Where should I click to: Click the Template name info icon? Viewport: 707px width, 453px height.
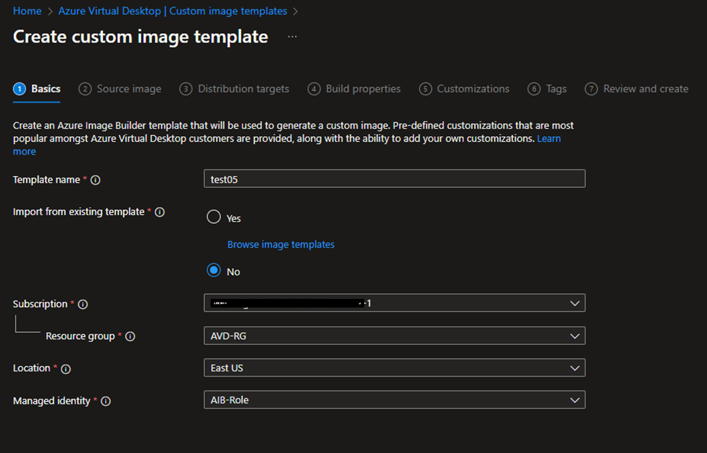click(95, 180)
